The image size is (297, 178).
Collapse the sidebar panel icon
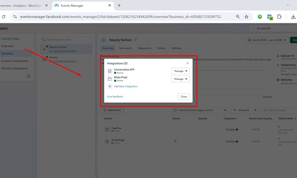(28, 76)
